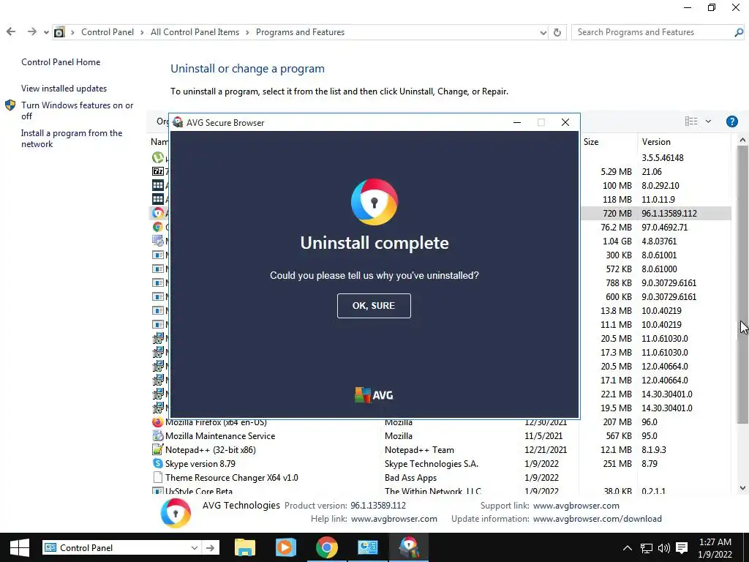Open File Explorer from the taskbar
This screenshot has height=562, width=749.
(245, 547)
